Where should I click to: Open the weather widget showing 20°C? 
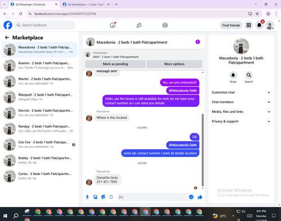[x=219, y=216]
